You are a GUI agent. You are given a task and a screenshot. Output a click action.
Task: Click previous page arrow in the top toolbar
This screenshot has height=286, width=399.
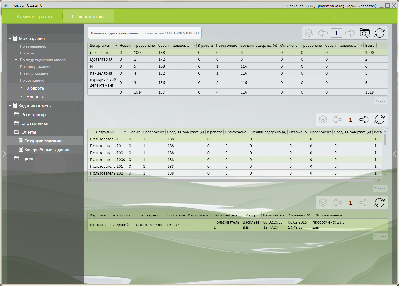(x=322, y=33)
